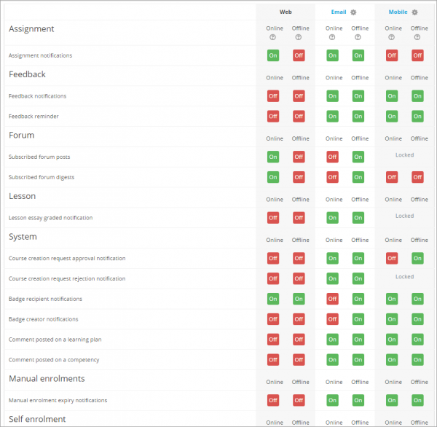Screen dimensions: 437x427
Task: Click Locked label in Subscribed forum posts row
Action: [404, 155]
